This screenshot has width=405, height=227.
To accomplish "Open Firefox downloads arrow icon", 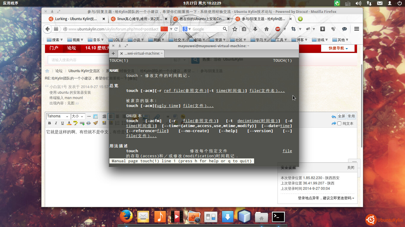I will [255, 29].
